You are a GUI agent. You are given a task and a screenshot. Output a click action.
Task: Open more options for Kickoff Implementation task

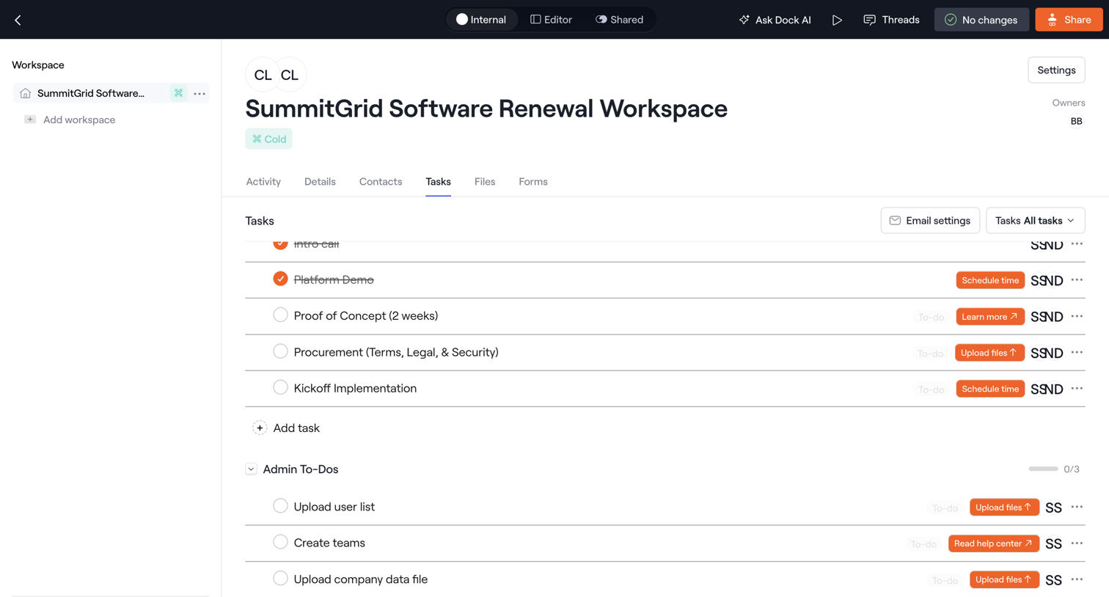(1077, 389)
